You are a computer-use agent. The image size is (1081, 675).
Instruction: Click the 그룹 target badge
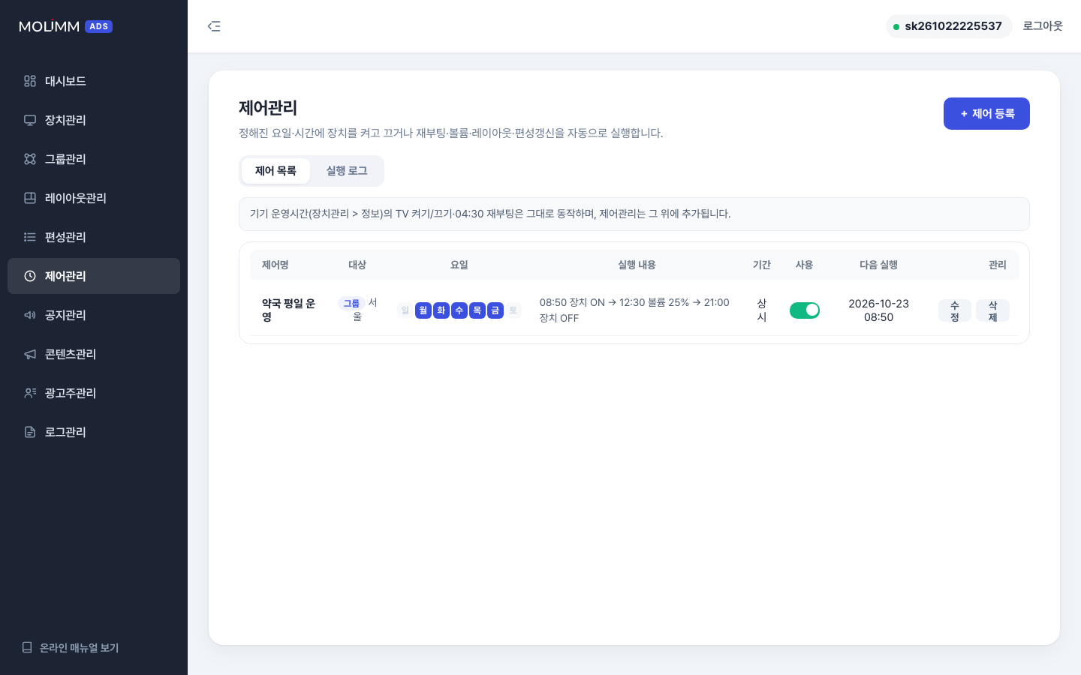351,303
